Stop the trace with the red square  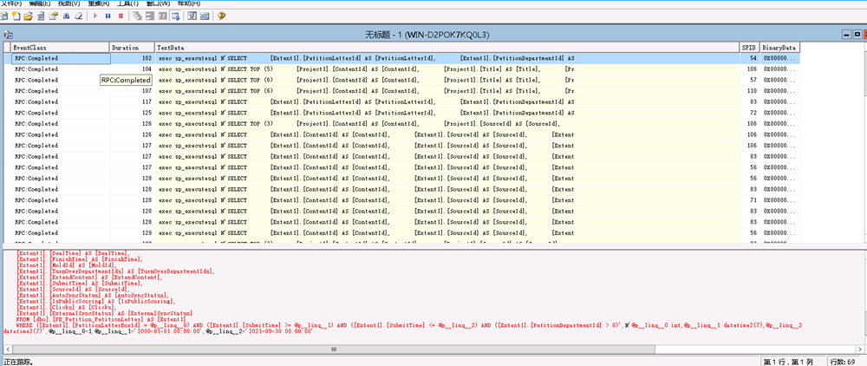[120, 16]
